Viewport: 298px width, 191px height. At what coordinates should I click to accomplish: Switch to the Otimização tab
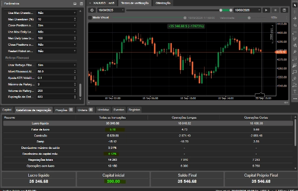pos(163,3)
